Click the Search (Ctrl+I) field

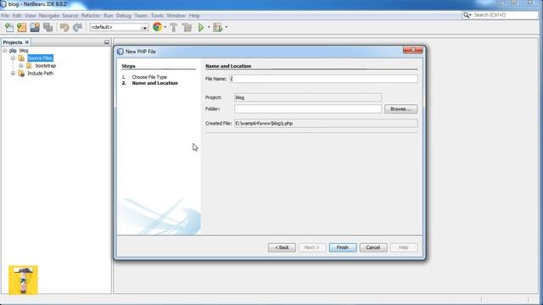(x=505, y=15)
